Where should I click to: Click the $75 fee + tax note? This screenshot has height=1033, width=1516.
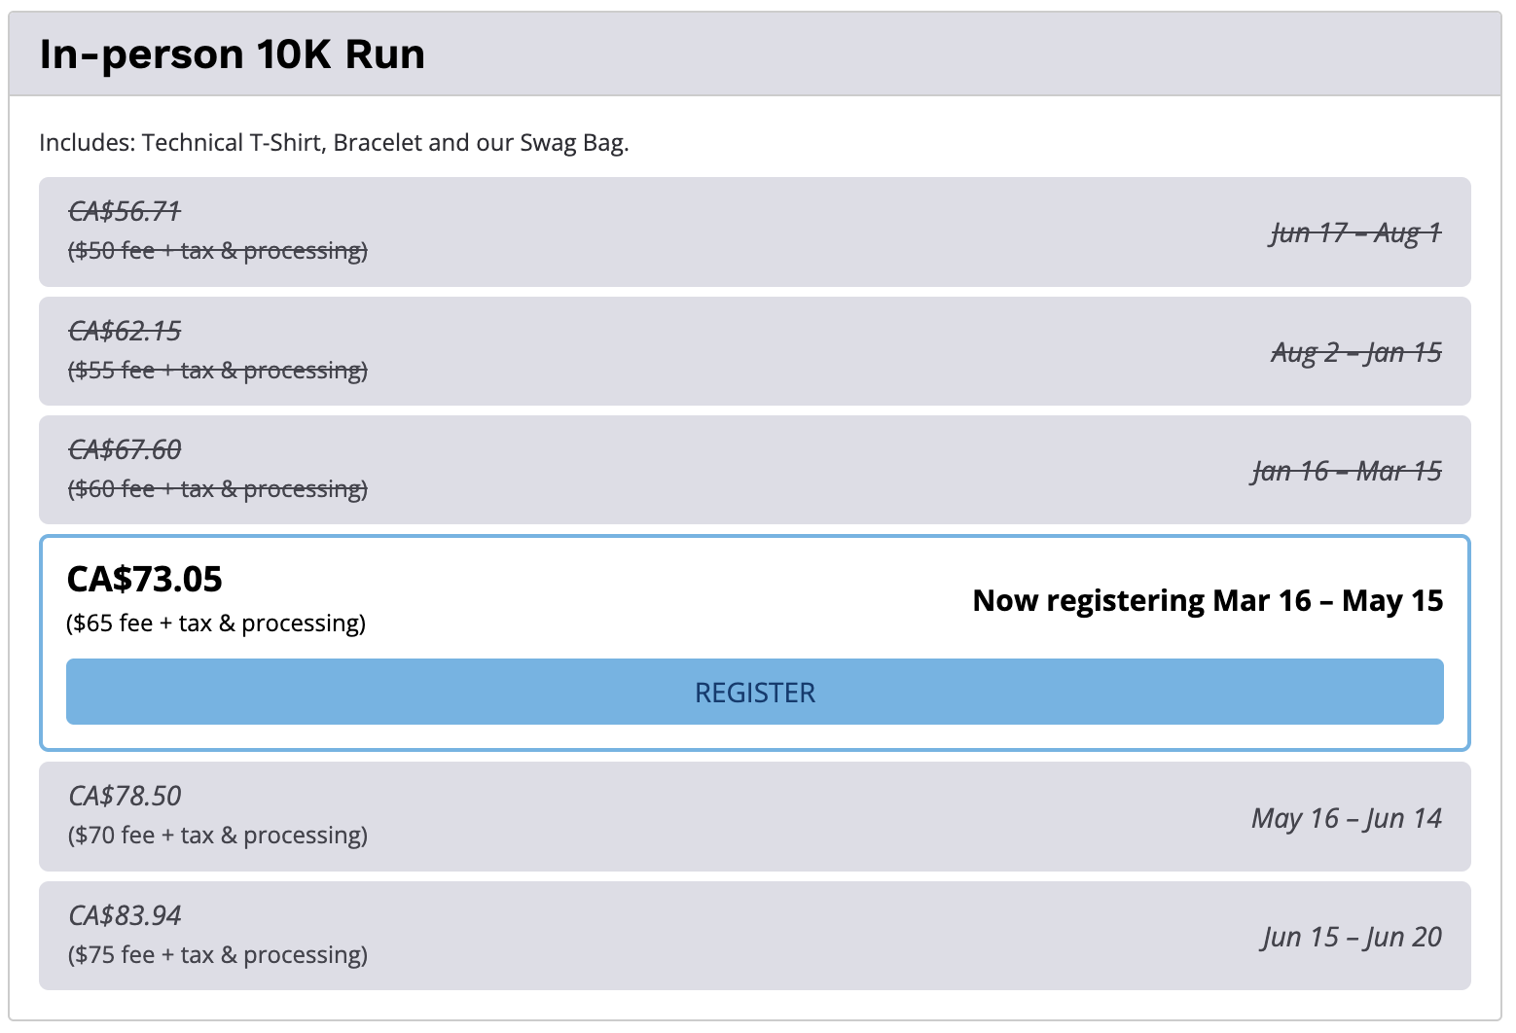217,955
